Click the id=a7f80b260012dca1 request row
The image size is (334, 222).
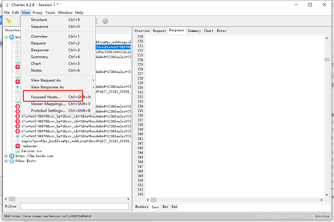113,52
